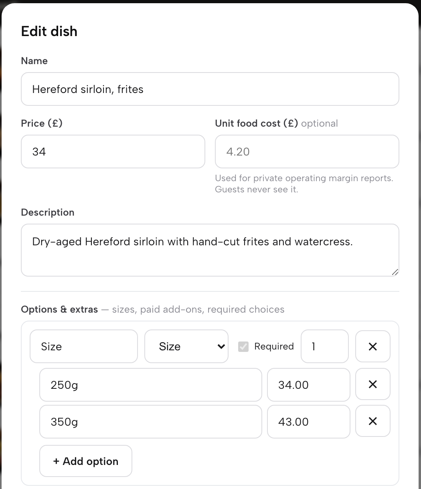Click the Required label text
The image size is (421, 489).
[274, 346]
